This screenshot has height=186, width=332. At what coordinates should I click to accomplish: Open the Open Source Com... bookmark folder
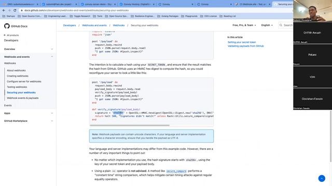click(x=30, y=16)
